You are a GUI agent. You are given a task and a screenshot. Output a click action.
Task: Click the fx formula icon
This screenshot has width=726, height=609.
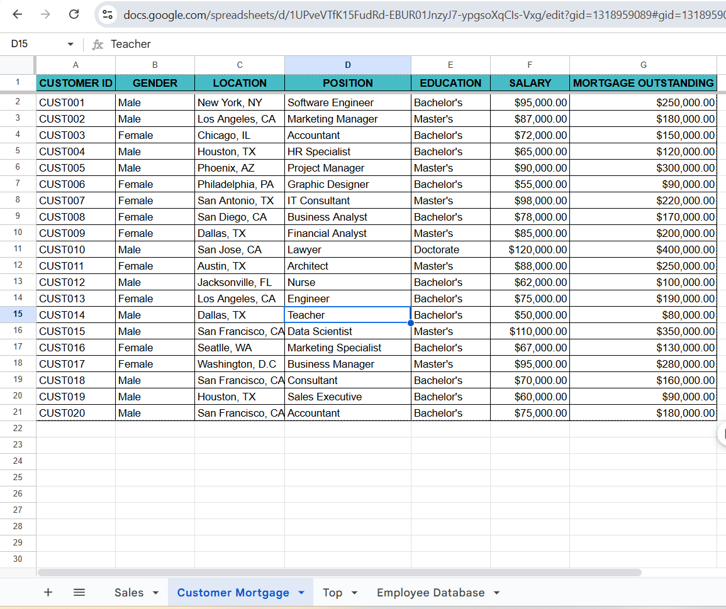(98, 45)
